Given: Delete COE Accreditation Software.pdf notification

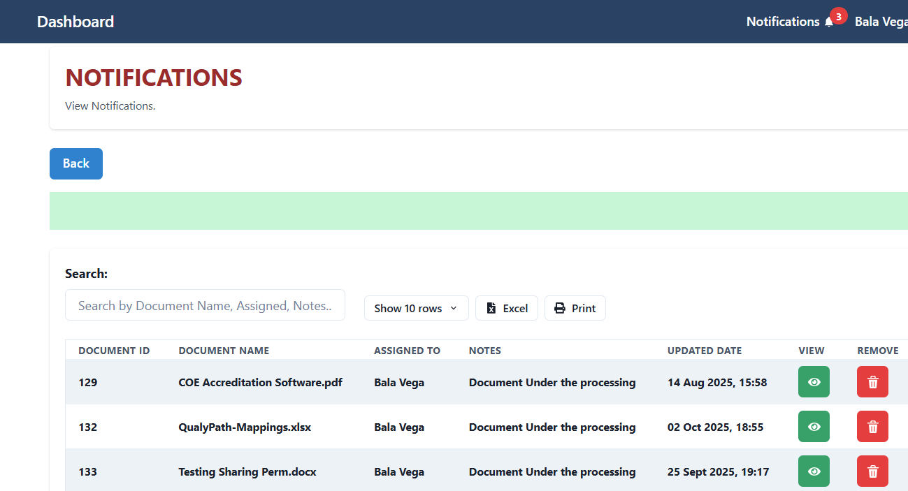Looking at the screenshot, I should pyautogui.click(x=872, y=382).
